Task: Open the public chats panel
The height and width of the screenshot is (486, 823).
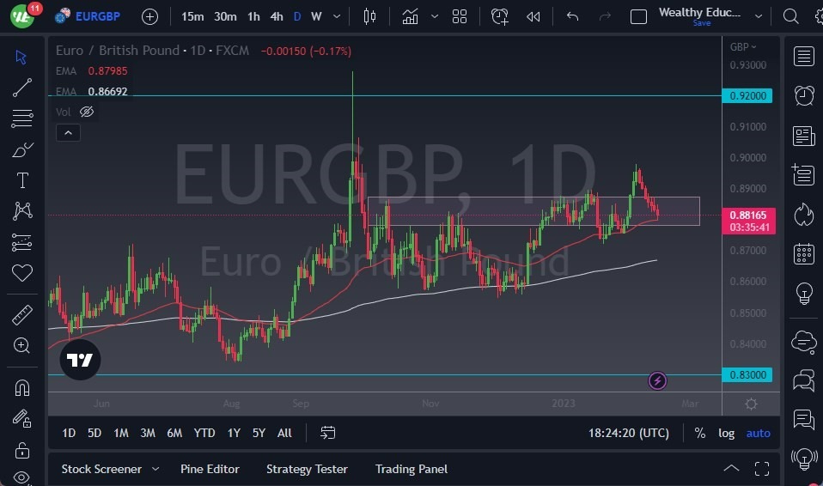Action: point(803,342)
